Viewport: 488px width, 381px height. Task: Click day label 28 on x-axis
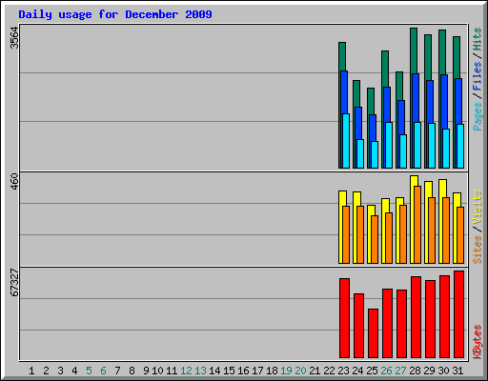pos(415,371)
